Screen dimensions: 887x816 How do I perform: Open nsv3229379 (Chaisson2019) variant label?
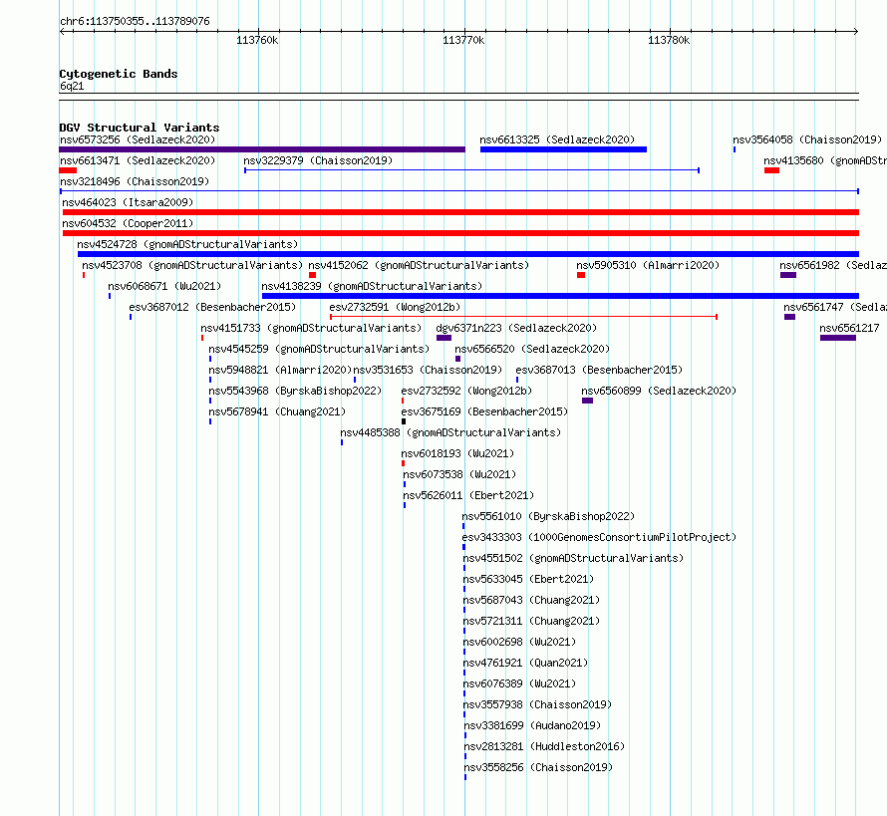[318, 160]
